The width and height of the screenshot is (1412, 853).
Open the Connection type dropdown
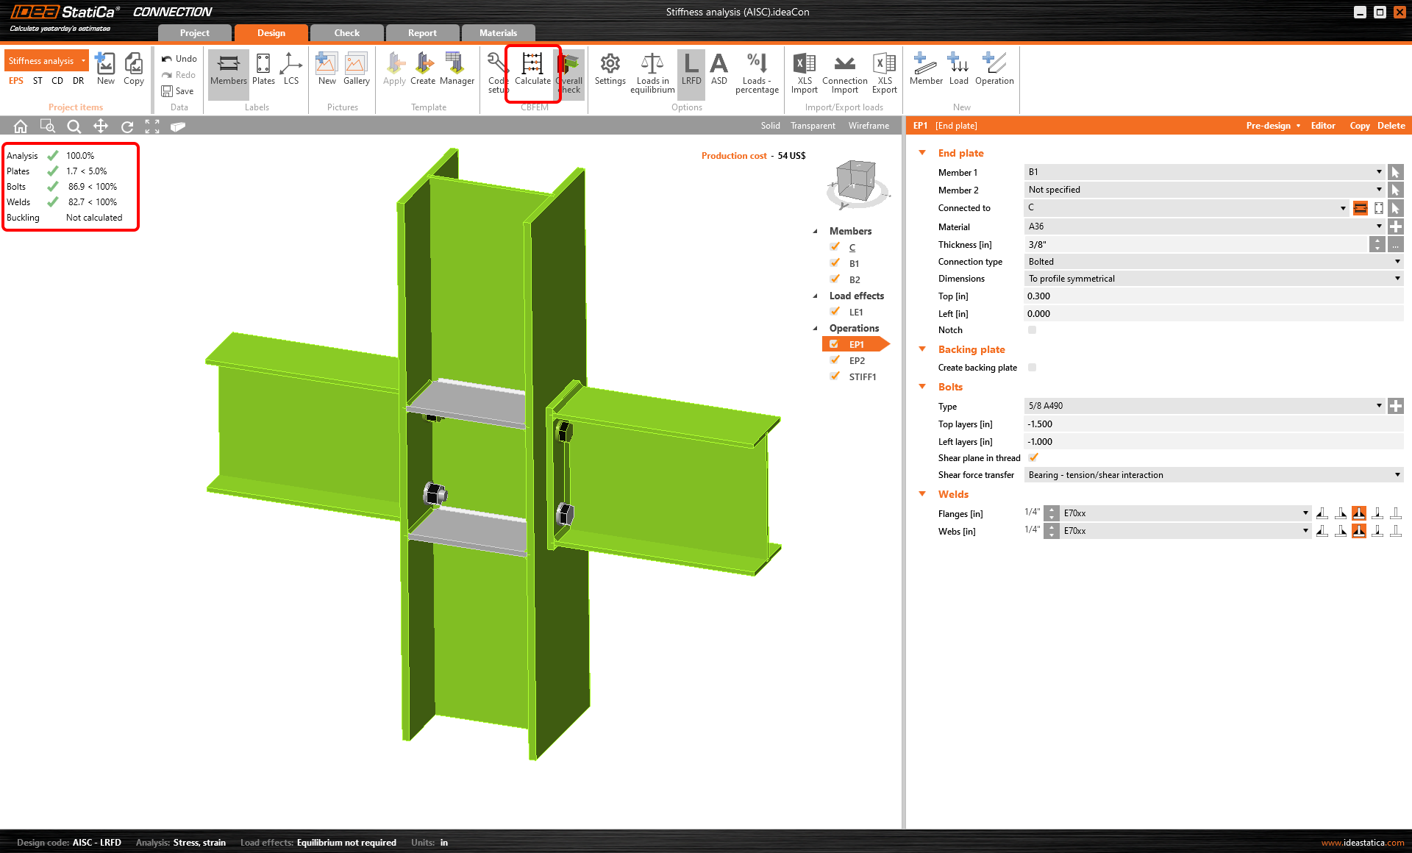[1213, 262]
